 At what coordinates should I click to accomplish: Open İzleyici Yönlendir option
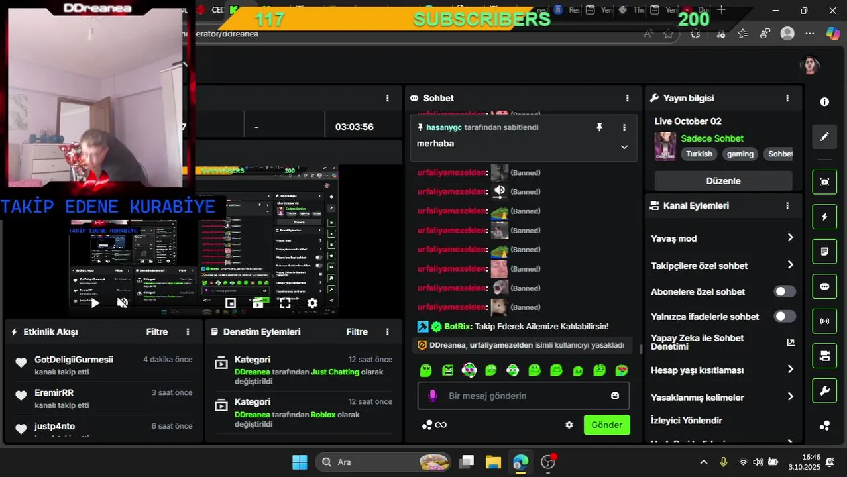point(687,421)
